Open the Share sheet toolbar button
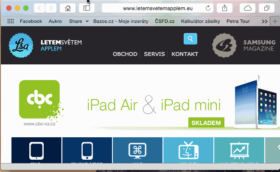Viewport: 280px width, 172px height. (x=225, y=8)
